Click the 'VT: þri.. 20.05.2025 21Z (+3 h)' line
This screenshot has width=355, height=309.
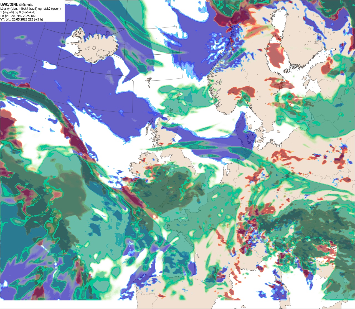[x=22, y=19]
